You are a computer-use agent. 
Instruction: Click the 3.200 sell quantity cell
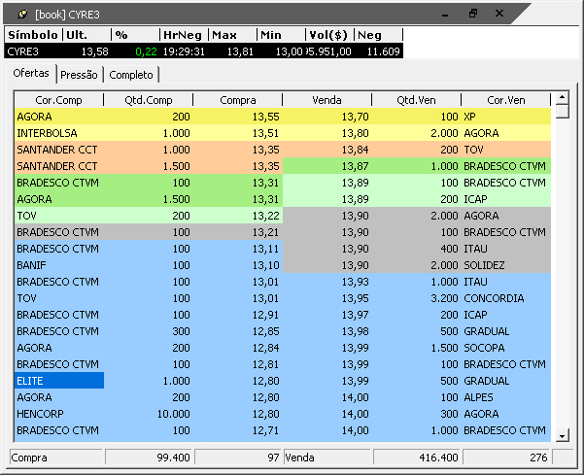pyautogui.click(x=417, y=298)
